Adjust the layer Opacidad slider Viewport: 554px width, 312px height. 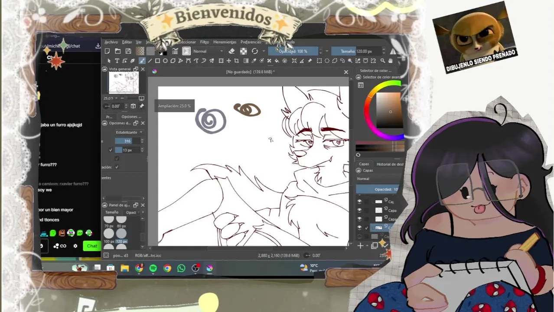378,189
